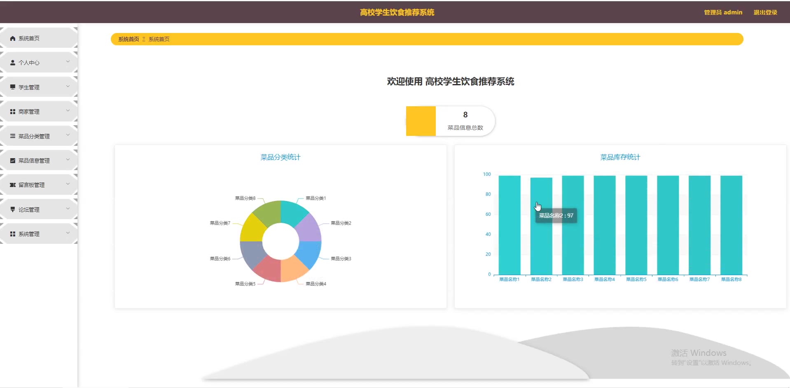Click the 菜品分类7 pie label

[220, 223]
